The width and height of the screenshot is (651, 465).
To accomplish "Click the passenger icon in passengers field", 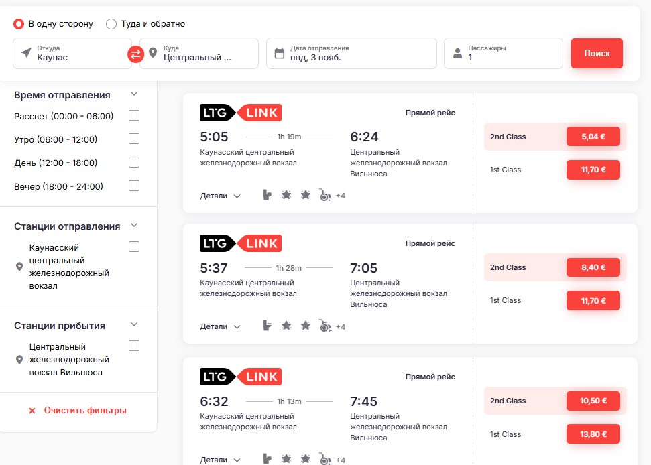I will click(457, 53).
